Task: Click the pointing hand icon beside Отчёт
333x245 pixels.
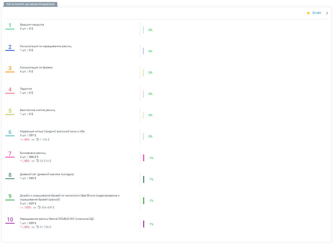Action: point(308,13)
